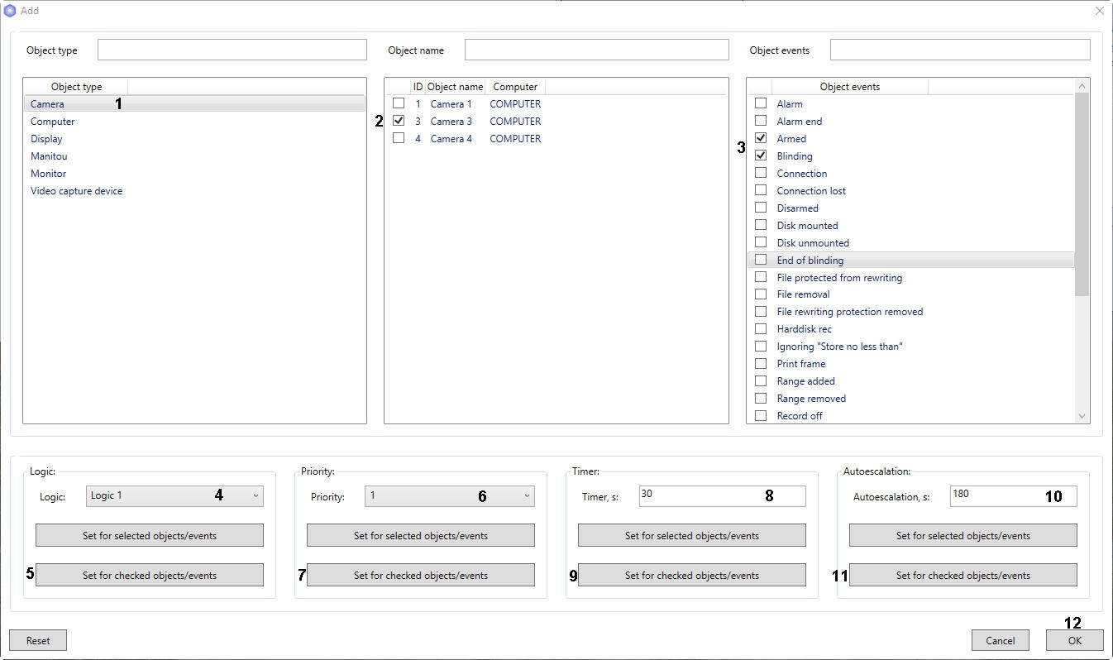Enable File protected from rewriting checkbox
Screen dimensions: 1113x660
(x=761, y=277)
